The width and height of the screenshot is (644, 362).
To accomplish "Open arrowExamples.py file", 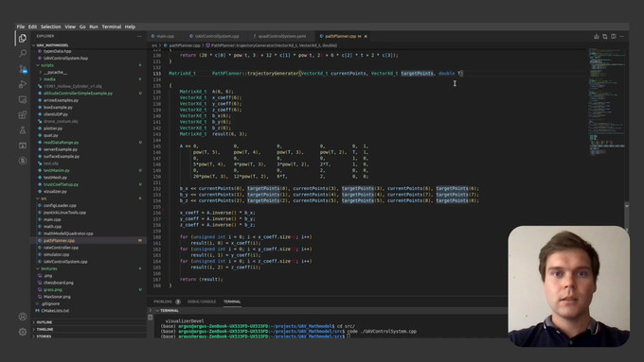I will click(x=61, y=100).
